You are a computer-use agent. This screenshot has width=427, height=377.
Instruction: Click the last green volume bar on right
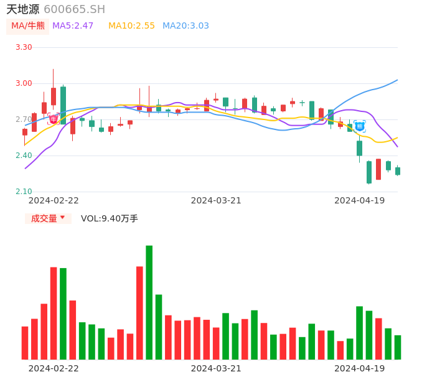398,347
